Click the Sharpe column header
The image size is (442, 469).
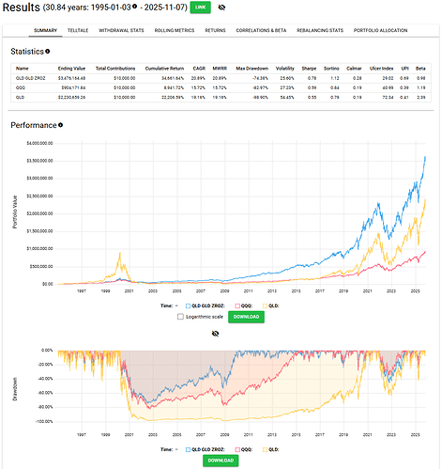click(x=309, y=69)
